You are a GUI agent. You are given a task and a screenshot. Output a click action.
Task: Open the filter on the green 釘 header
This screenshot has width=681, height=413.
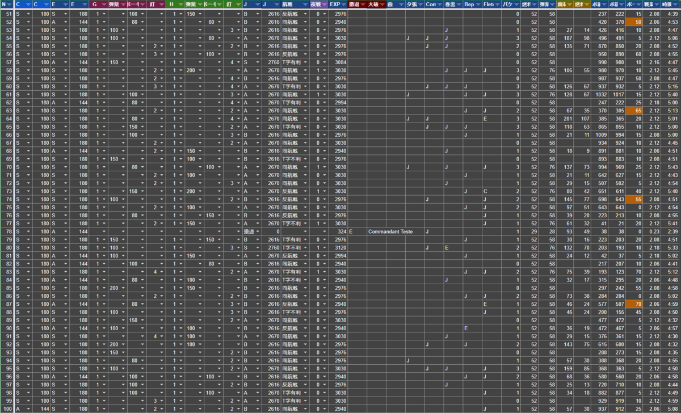coord(238,4)
